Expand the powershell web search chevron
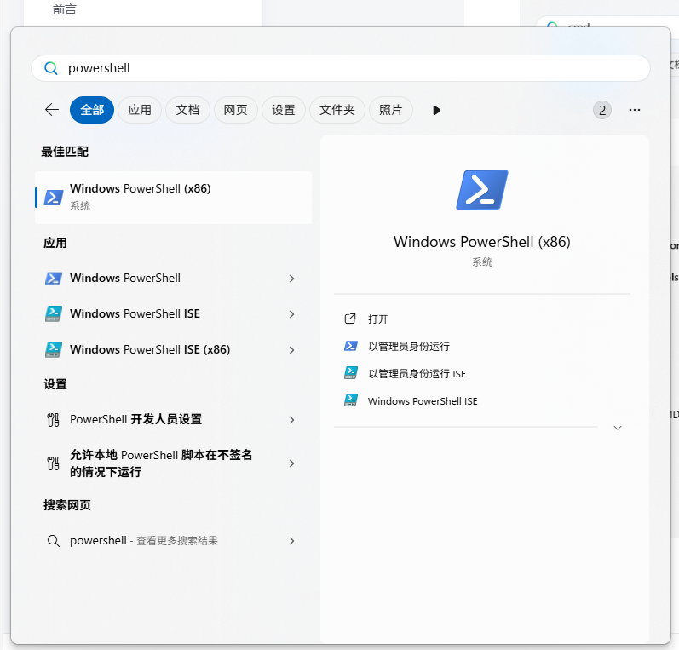679x650 pixels. coord(291,541)
